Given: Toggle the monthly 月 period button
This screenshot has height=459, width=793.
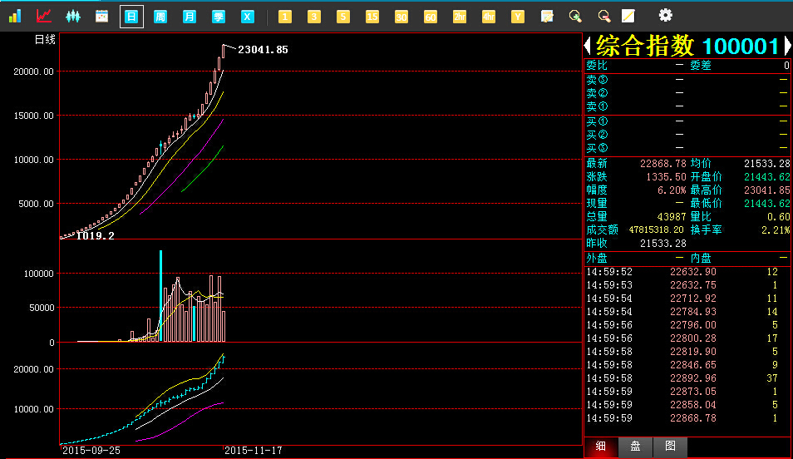Looking at the screenshot, I should pyautogui.click(x=190, y=16).
